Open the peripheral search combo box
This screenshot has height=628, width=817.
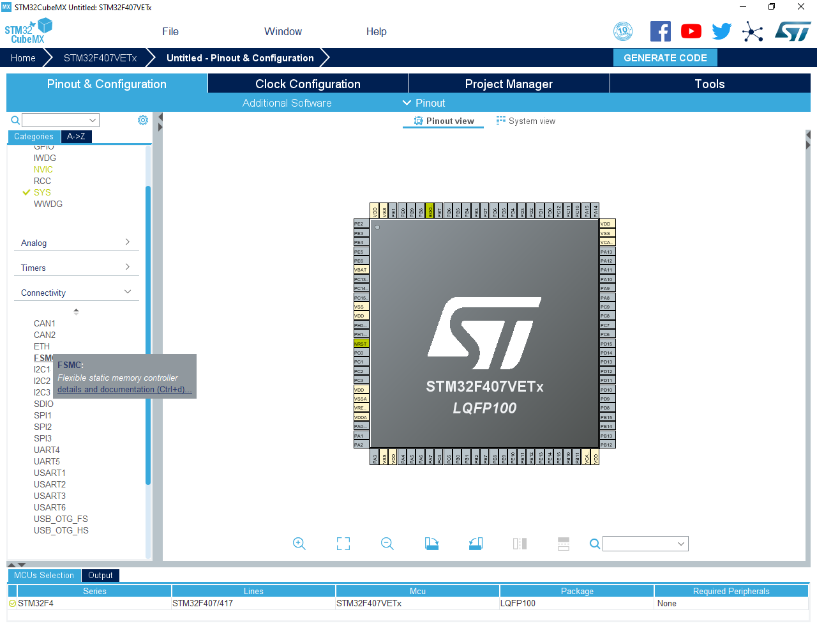tap(61, 120)
